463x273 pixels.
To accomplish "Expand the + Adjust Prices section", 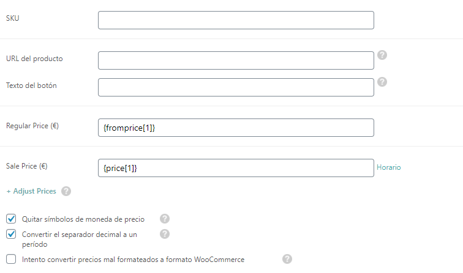I will [x=31, y=191].
